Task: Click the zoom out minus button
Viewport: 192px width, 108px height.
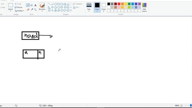Action: (x=181, y=106)
